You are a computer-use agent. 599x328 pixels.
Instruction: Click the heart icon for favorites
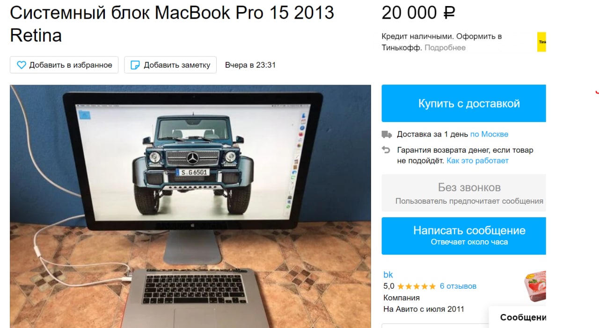(22, 65)
